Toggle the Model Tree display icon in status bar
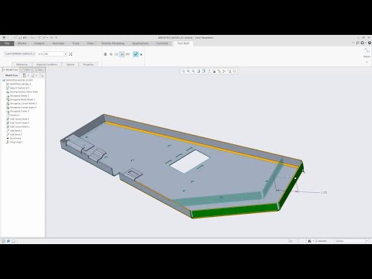 tap(3, 241)
